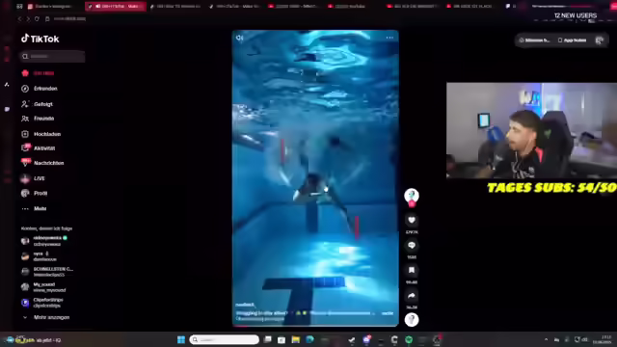Share the video with arrow button
The width and height of the screenshot is (617, 347).
pos(412,296)
